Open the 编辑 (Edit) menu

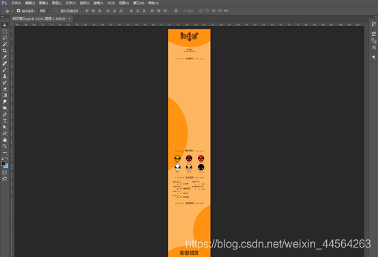pyautogui.click(x=30, y=3)
